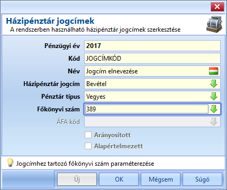Click the OK button
227x190 pixels.
click(x=119, y=179)
